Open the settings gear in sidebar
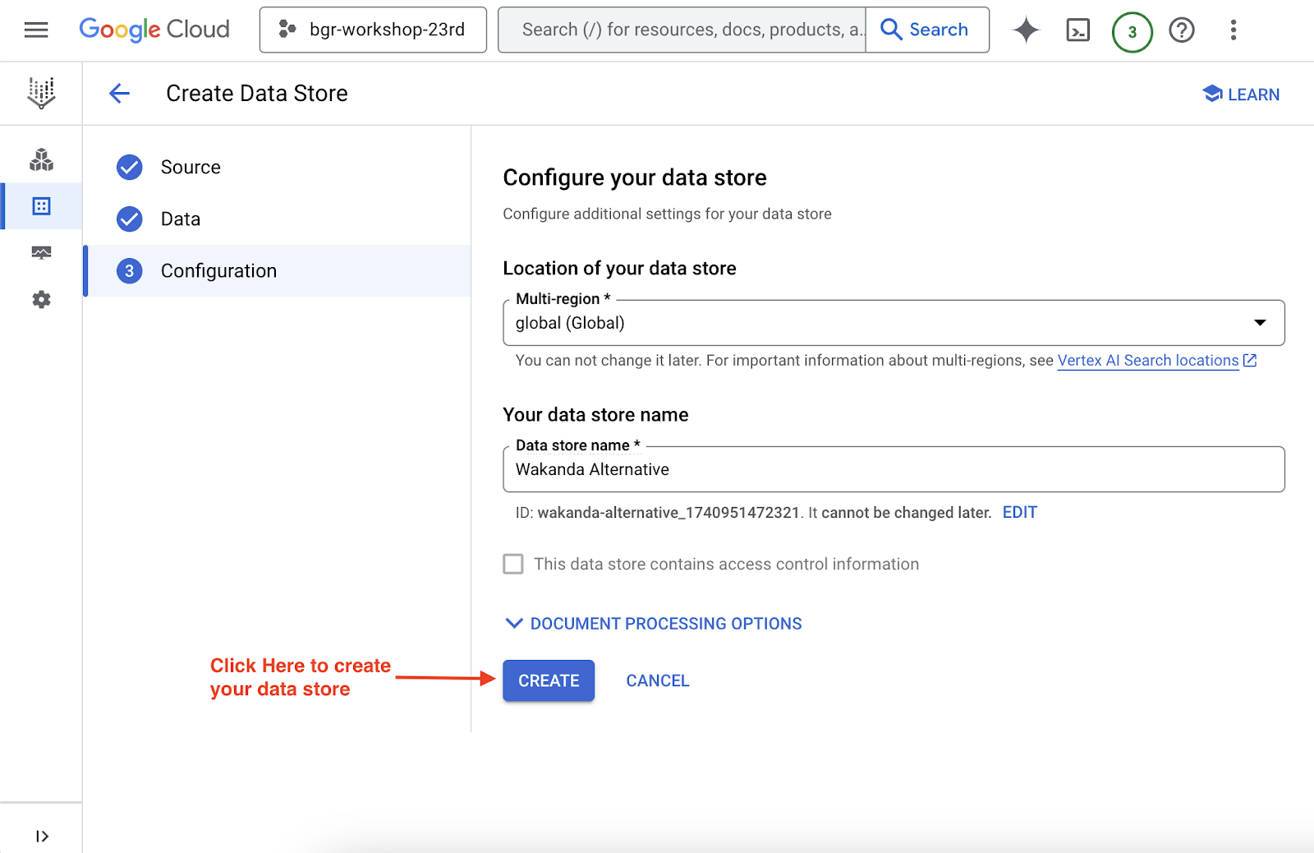This screenshot has width=1314, height=853. pyautogui.click(x=41, y=300)
